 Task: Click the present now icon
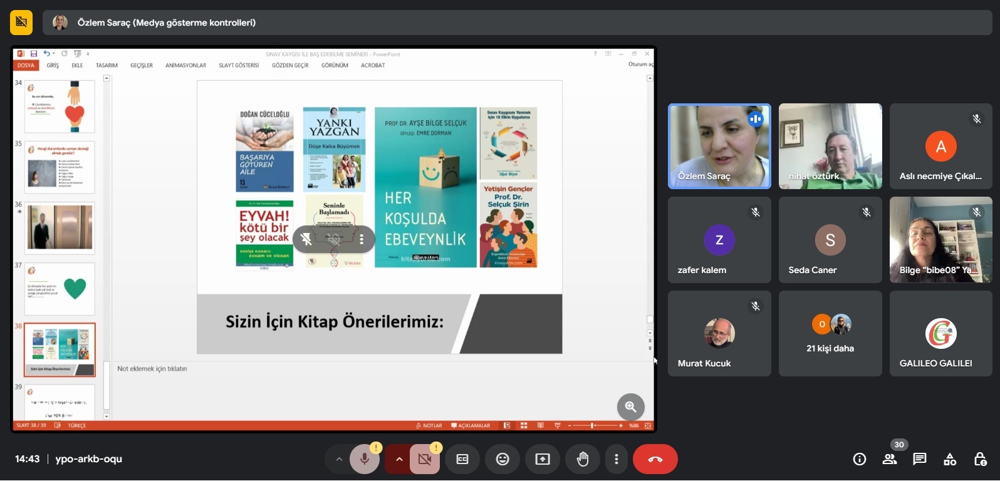[543, 459]
